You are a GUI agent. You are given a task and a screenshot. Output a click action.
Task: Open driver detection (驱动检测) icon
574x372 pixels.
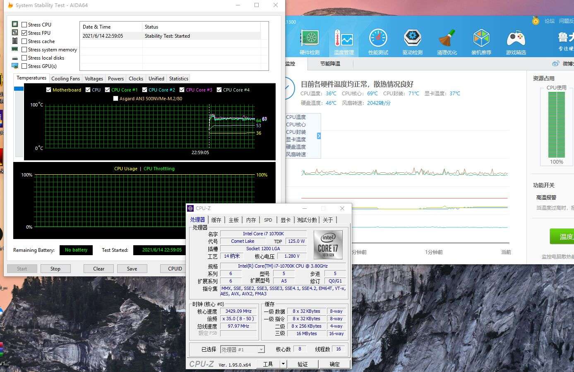tap(413, 42)
